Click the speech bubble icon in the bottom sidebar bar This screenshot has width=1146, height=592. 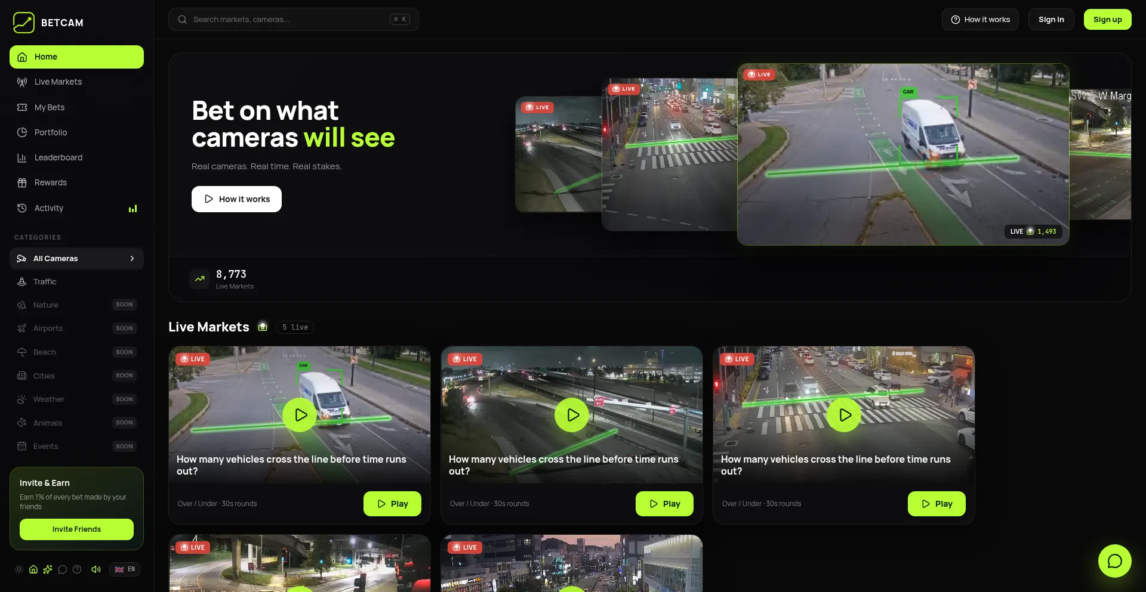tap(62, 569)
